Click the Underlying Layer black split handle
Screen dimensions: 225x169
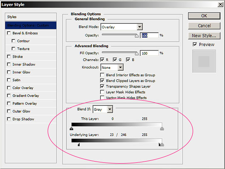click(79, 145)
